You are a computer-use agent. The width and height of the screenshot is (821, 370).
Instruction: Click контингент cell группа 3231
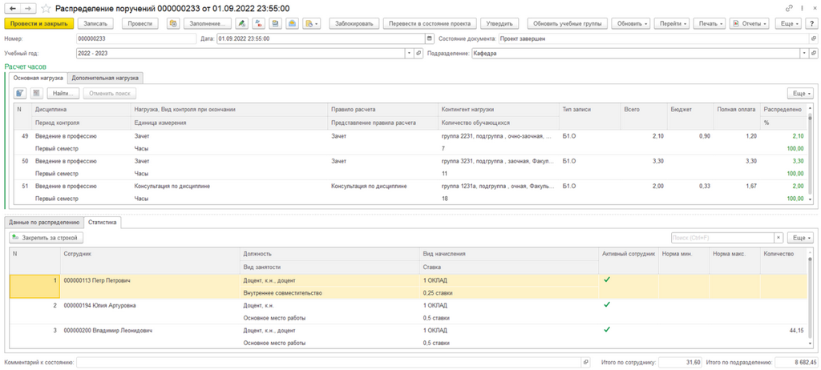497,161
